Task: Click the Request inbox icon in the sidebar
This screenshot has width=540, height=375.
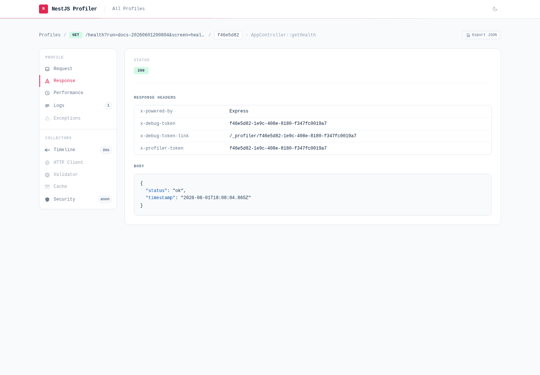Action: point(47,69)
